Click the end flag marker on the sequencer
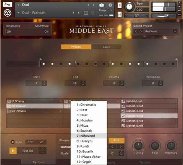The width and height of the screenshot is (183, 165). (177, 59)
